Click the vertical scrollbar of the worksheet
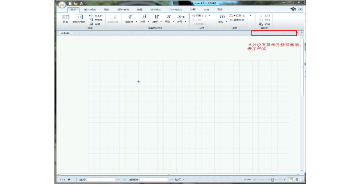 [x=302, y=67]
